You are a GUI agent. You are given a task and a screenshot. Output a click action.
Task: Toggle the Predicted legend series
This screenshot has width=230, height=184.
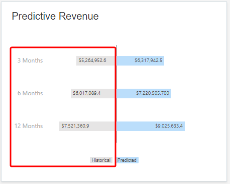tap(127, 160)
